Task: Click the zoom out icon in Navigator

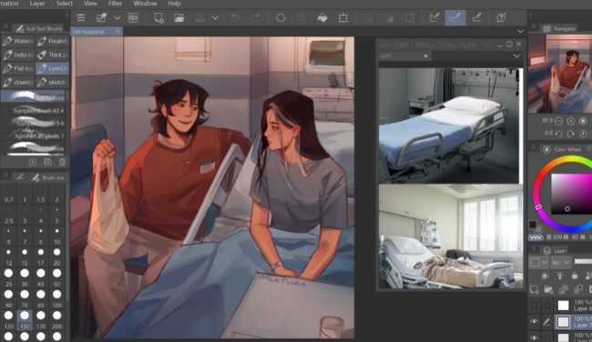Action: pyautogui.click(x=558, y=121)
